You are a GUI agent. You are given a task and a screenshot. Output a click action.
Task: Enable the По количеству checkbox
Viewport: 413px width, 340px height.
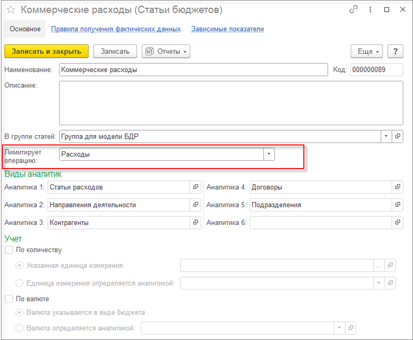tap(8, 250)
